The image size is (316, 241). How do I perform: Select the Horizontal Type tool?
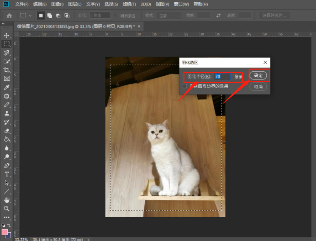click(x=6, y=174)
